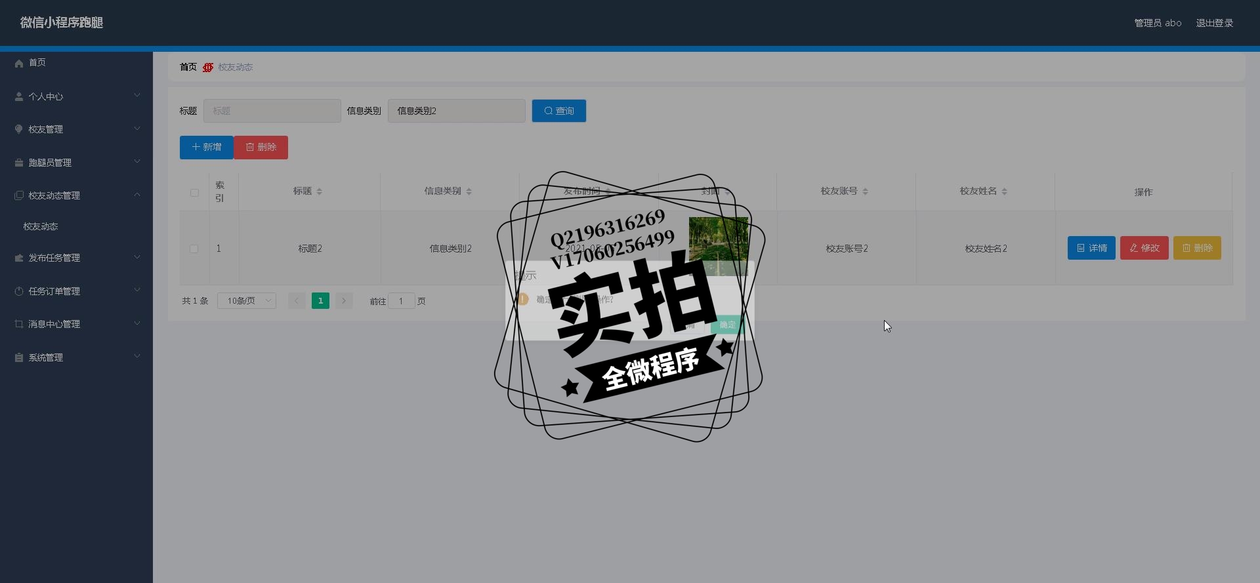This screenshot has width=1260, height=583.
Task: Click the icon beside 发布任务管理
Action: click(x=19, y=258)
